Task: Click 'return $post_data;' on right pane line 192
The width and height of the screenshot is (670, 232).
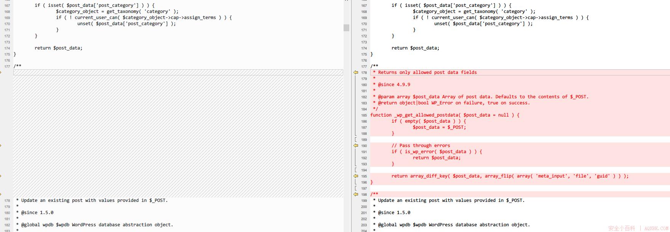Action: 437,158
